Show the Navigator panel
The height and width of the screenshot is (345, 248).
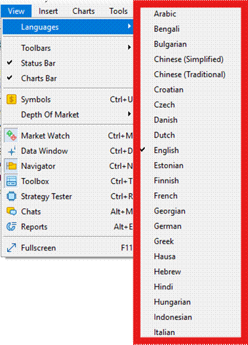[x=67, y=166]
